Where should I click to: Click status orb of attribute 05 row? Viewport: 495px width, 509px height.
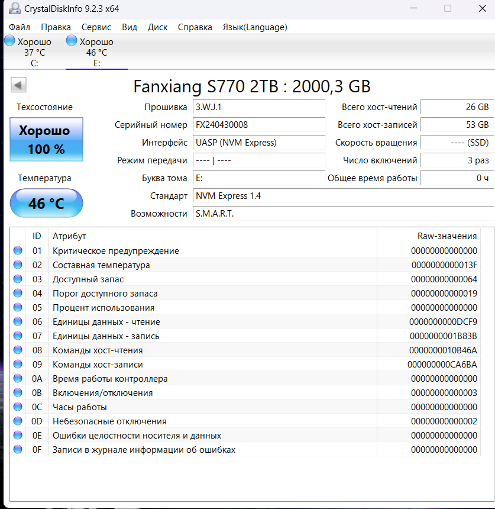18,308
